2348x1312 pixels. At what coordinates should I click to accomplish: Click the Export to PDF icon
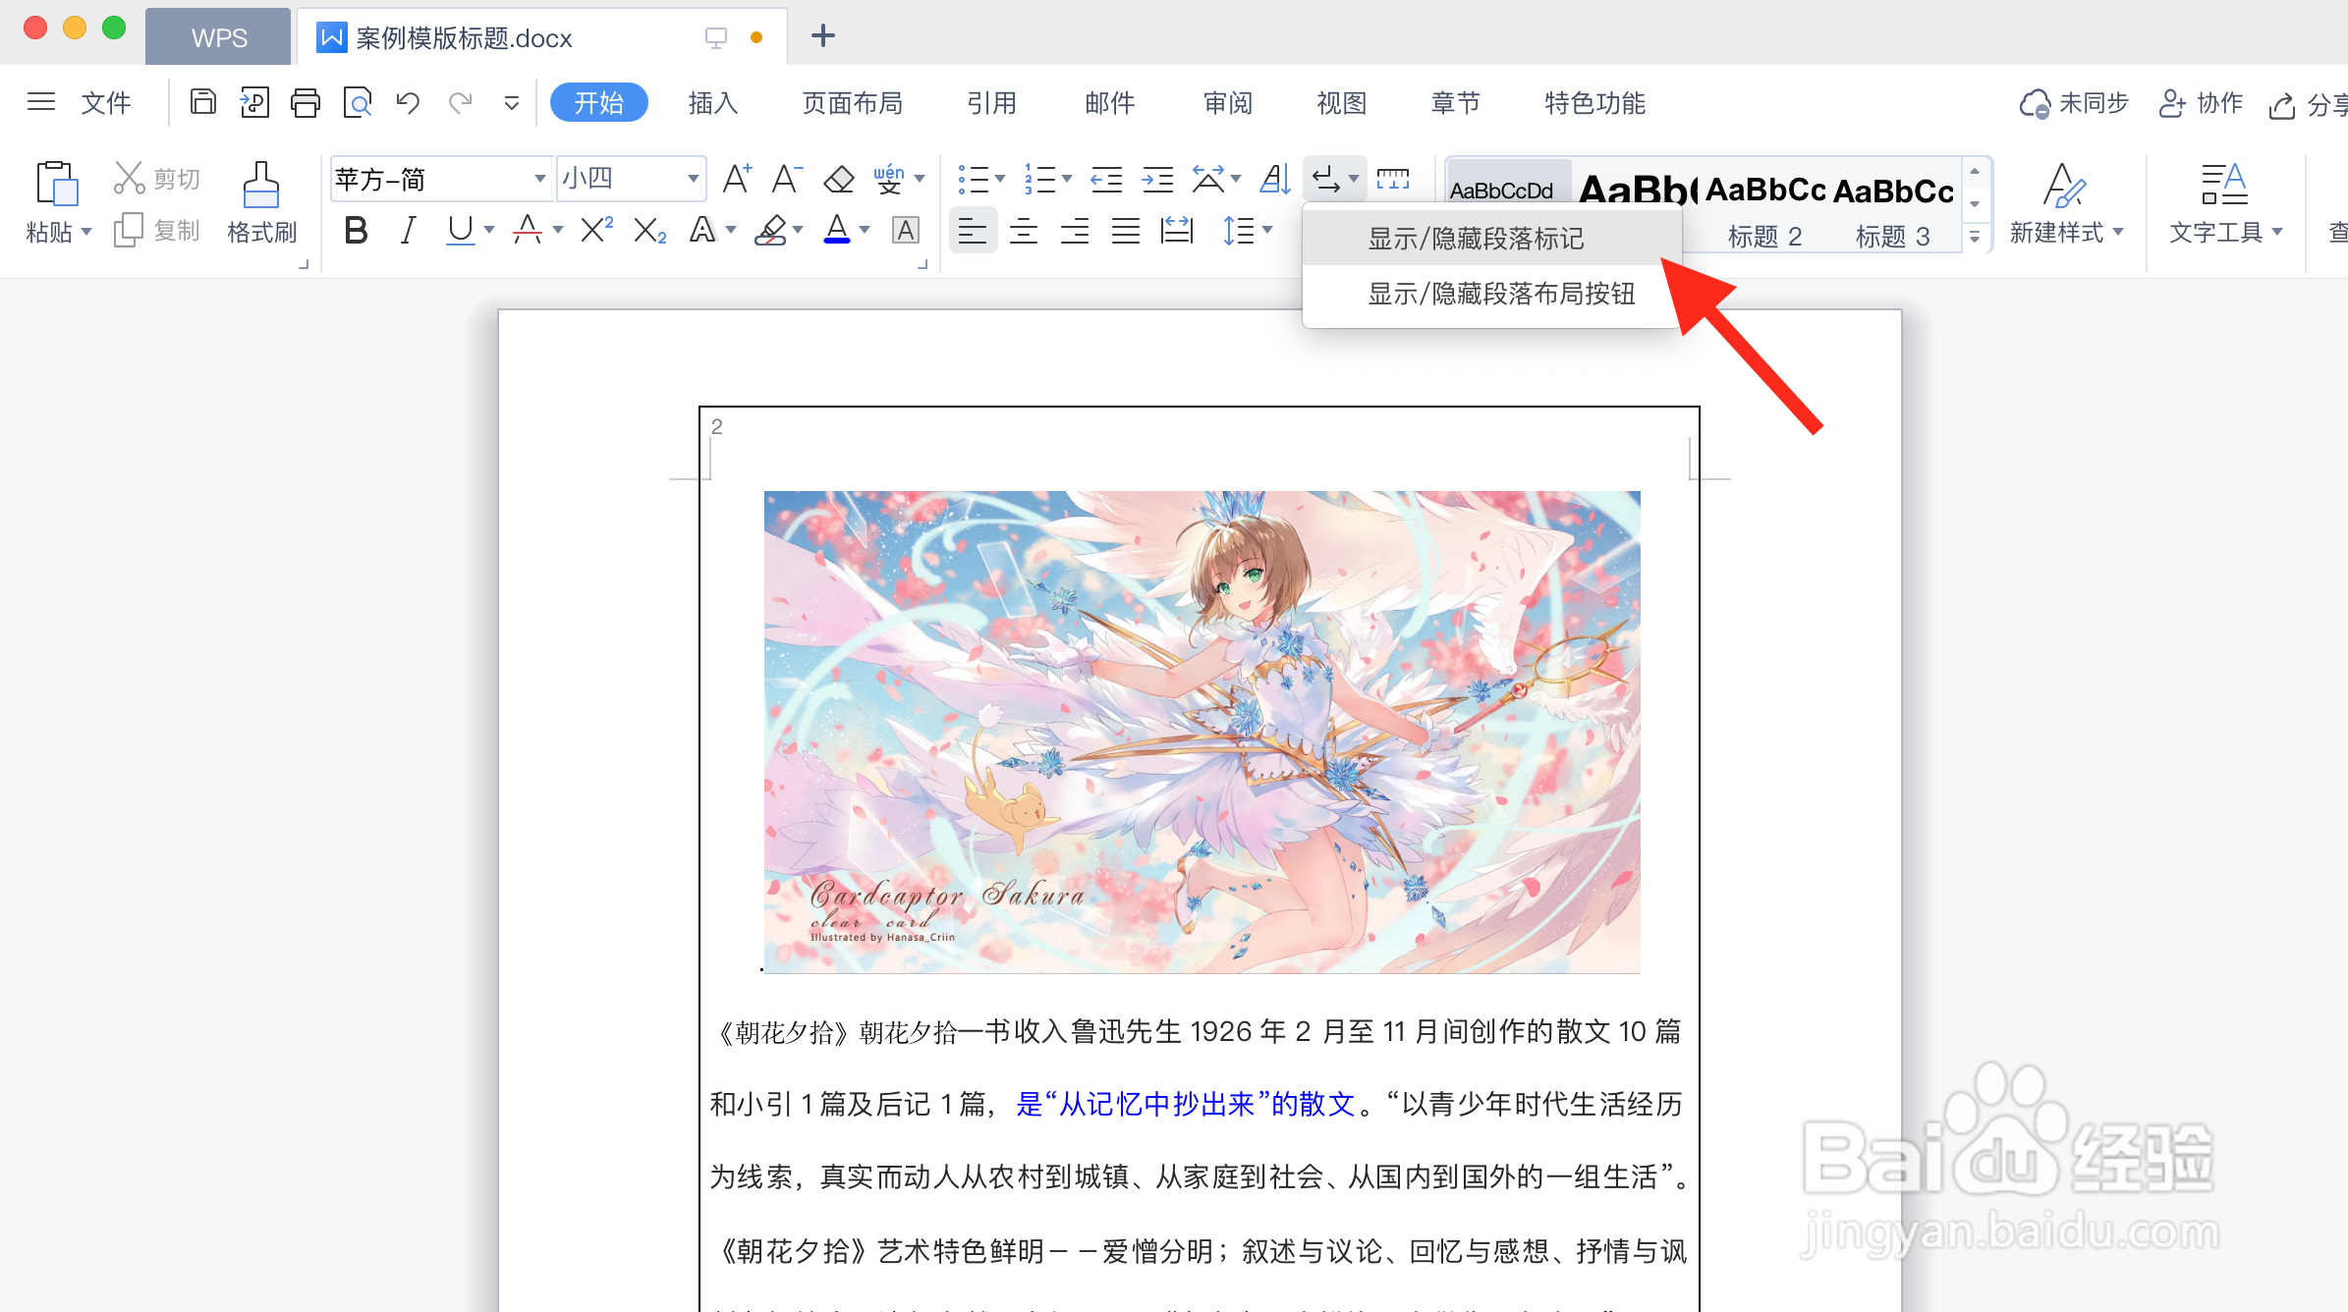pyautogui.click(x=254, y=102)
